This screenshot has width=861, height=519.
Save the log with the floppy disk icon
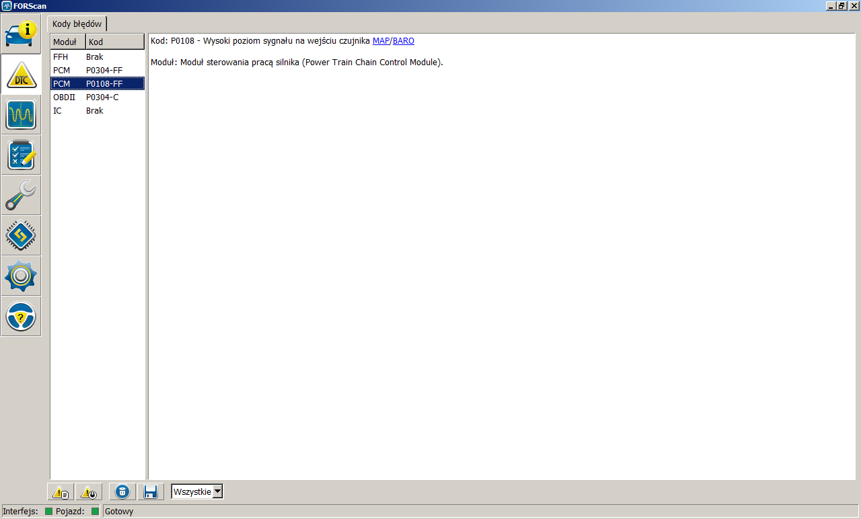click(151, 492)
